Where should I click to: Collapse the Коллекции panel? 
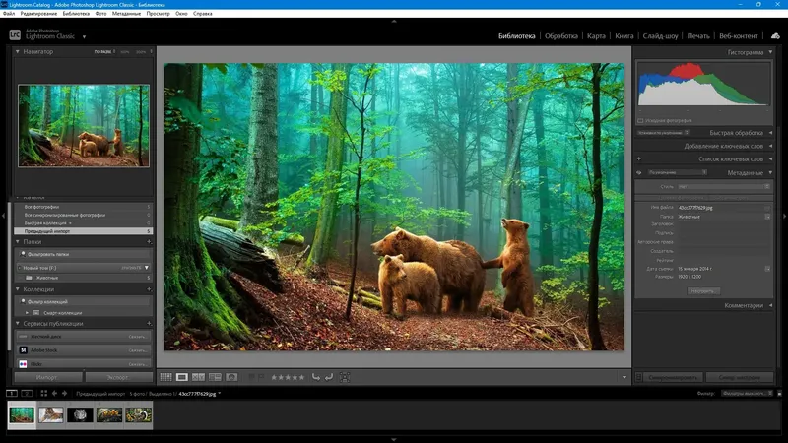click(x=17, y=289)
